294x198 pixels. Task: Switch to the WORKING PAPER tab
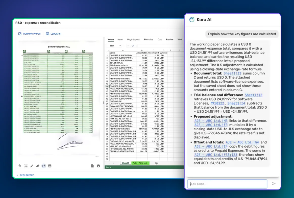pos(30,34)
